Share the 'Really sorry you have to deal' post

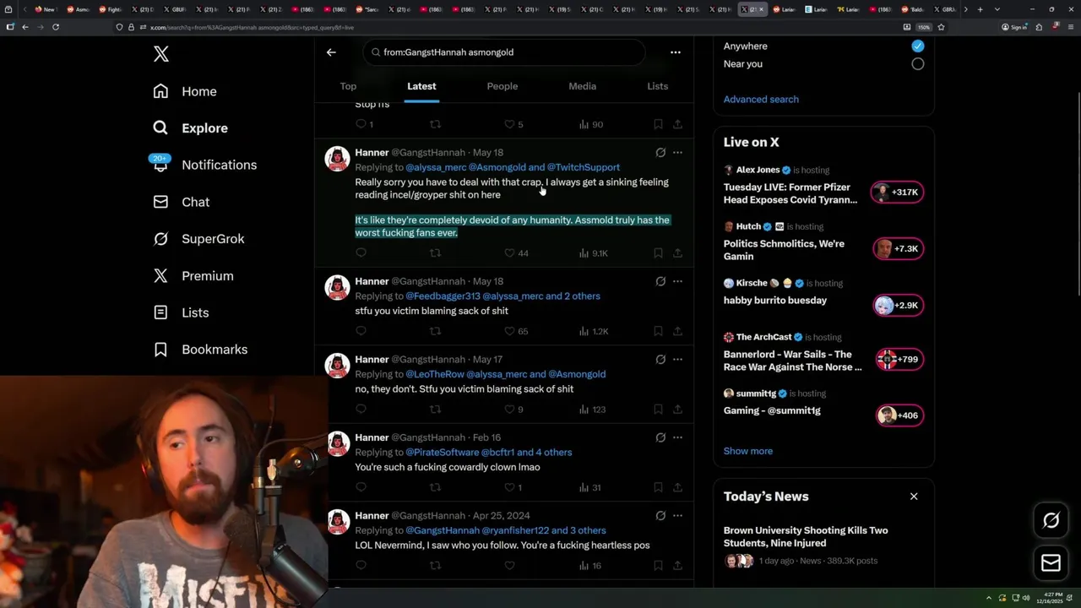pos(677,253)
